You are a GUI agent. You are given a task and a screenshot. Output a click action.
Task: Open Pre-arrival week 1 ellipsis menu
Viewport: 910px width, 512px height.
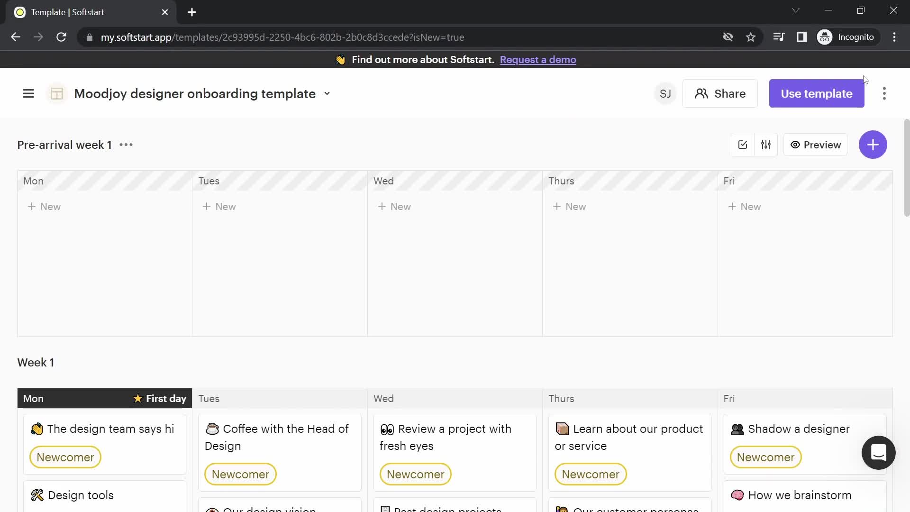(x=126, y=145)
